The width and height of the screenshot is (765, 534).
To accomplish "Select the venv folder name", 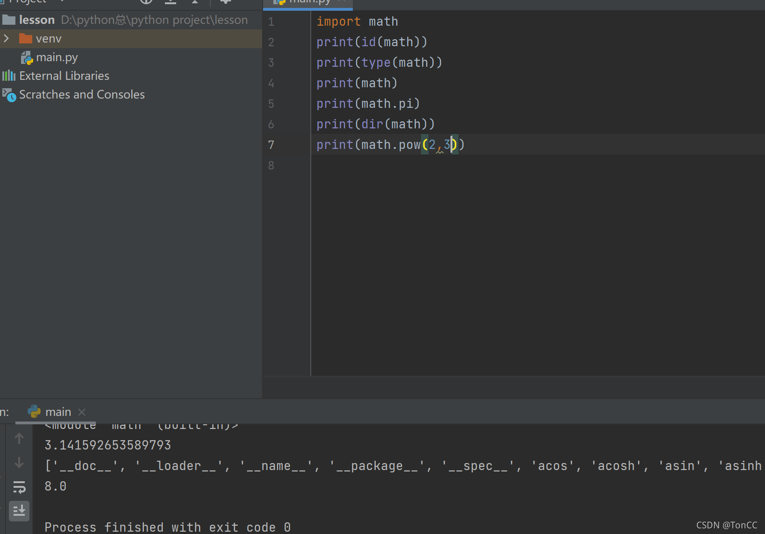I will pyautogui.click(x=49, y=39).
